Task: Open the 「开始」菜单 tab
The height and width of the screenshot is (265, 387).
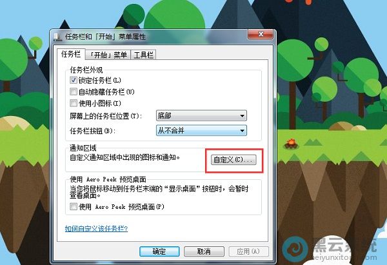Action: (x=108, y=55)
